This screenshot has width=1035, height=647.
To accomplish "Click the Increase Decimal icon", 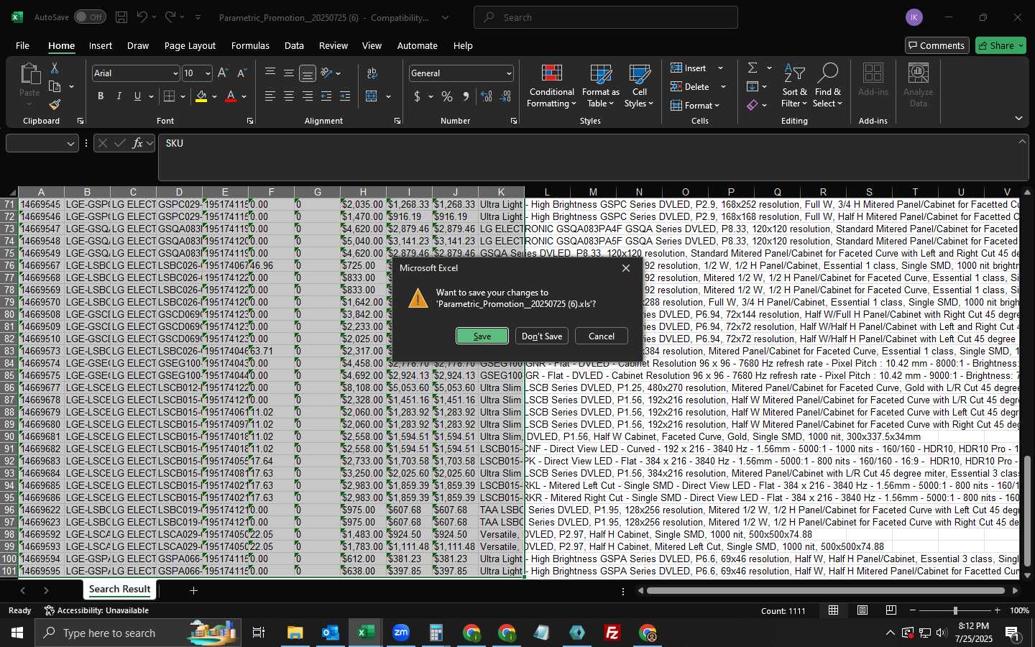I will click(487, 96).
